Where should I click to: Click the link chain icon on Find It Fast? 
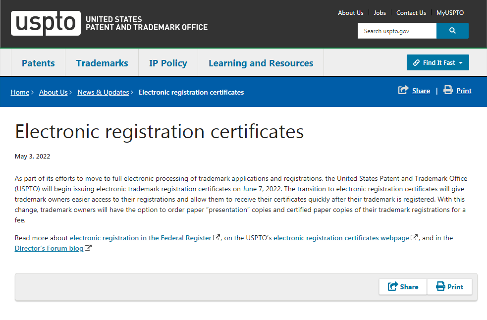pyautogui.click(x=416, y=63)
